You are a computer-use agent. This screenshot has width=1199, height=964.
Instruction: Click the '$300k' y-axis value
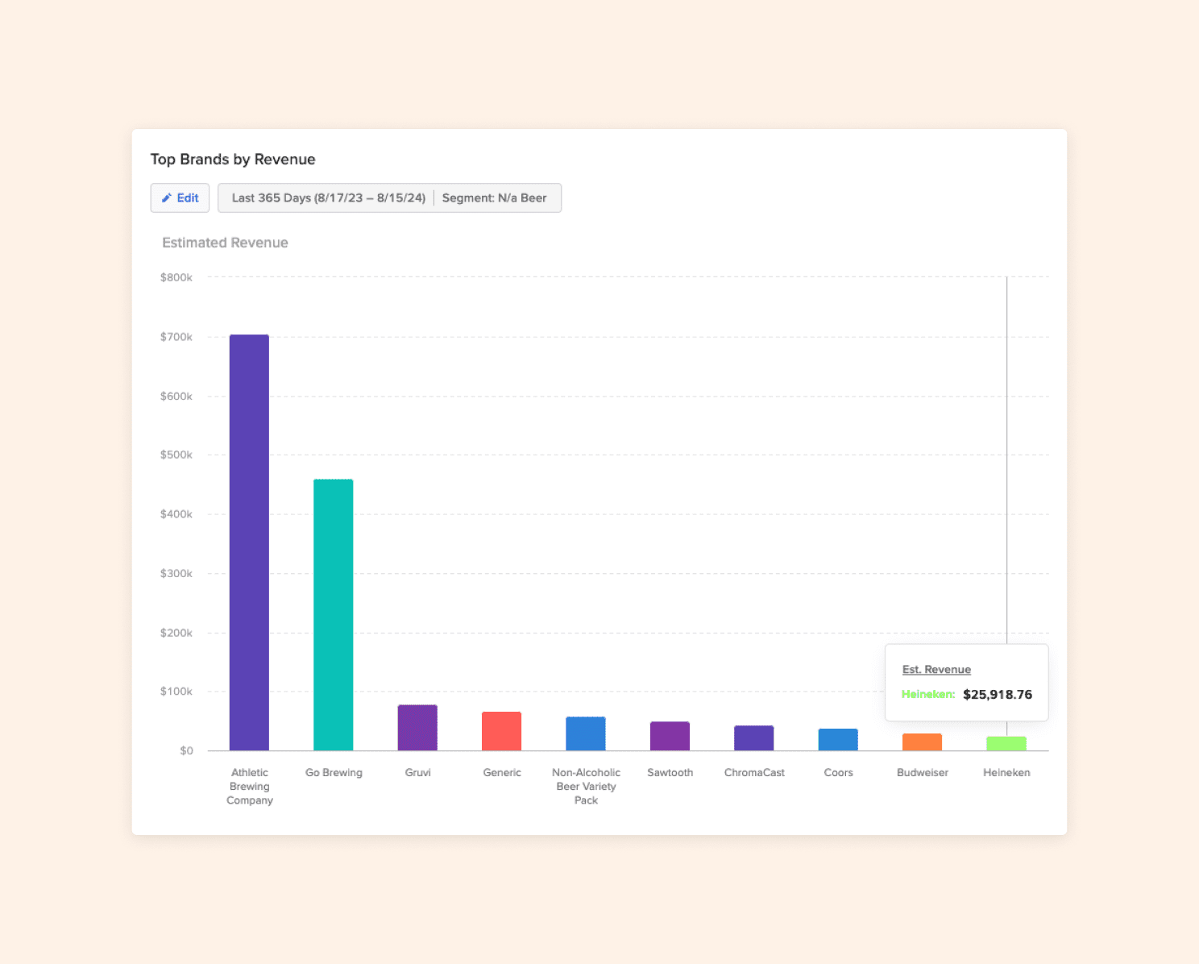pos(176,574)
